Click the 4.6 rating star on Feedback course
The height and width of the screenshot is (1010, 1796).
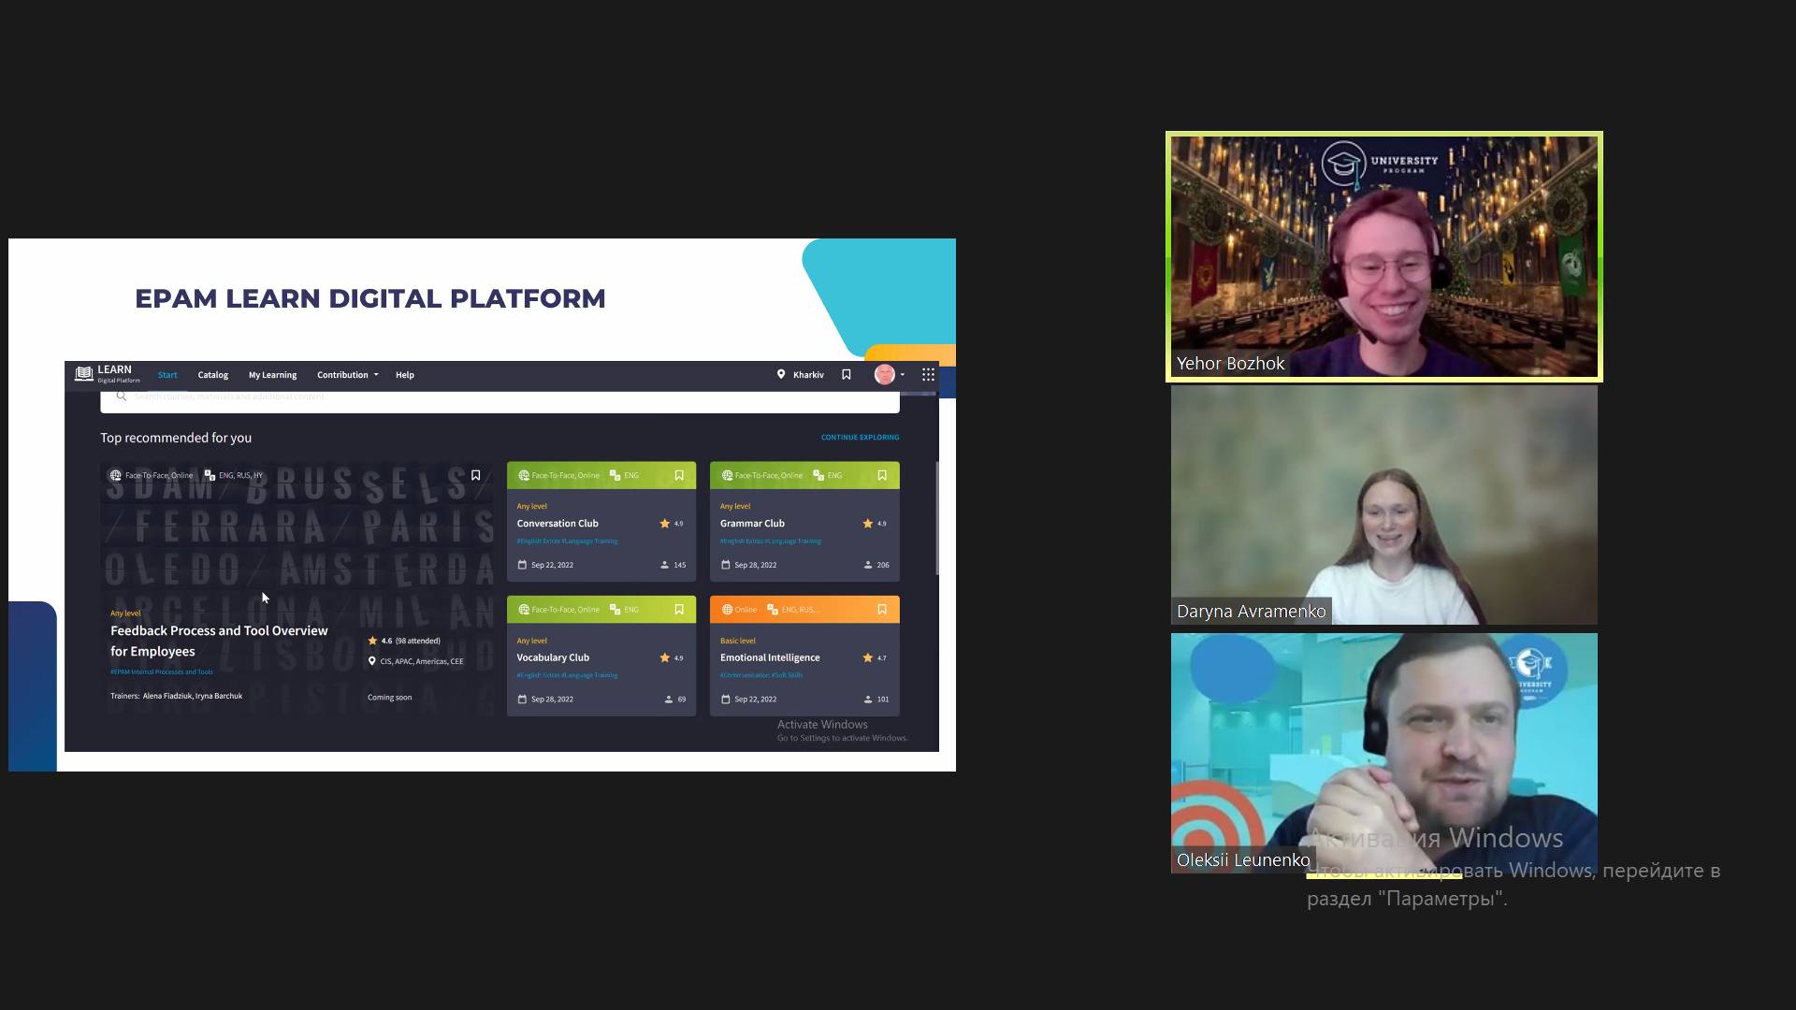point(372,641)
